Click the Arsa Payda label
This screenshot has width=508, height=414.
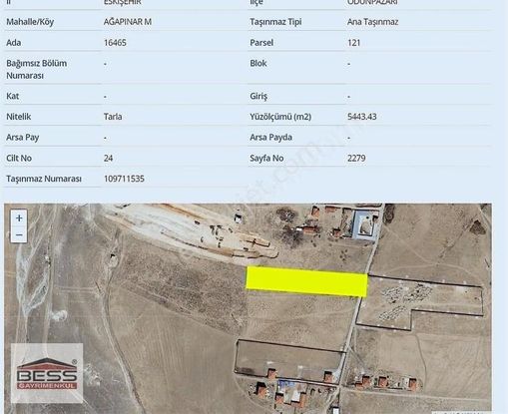pyautogui.click(x=270, y=138)
